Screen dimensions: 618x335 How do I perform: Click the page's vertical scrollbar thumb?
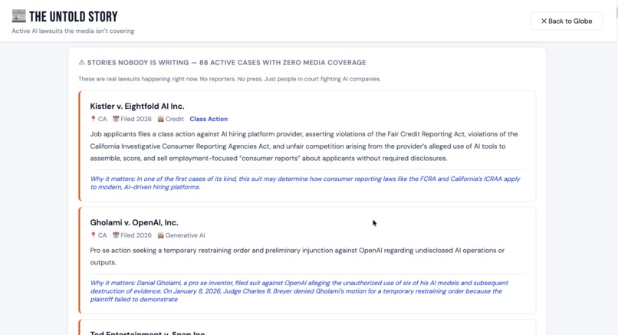(616, 11)
